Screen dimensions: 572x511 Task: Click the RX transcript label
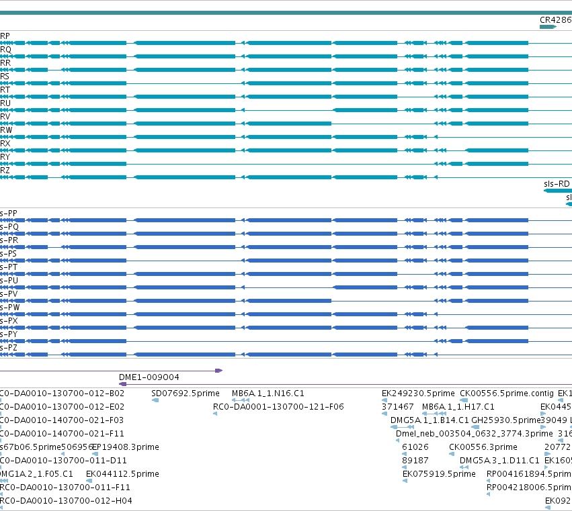pos(5,144)
